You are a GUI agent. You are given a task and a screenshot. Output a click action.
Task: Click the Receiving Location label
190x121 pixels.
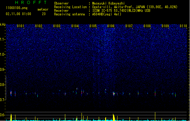pyautogui.click(x=70, y=7)
